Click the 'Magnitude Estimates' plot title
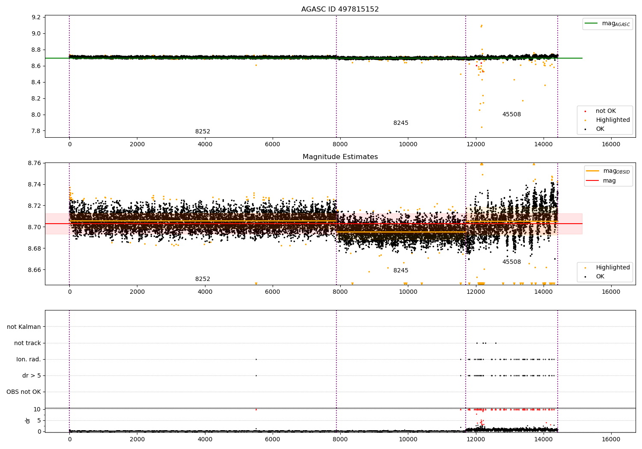 click(340, 157)
